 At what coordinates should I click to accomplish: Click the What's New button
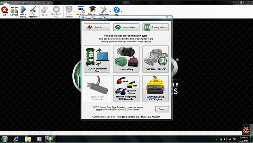point(126,27)
